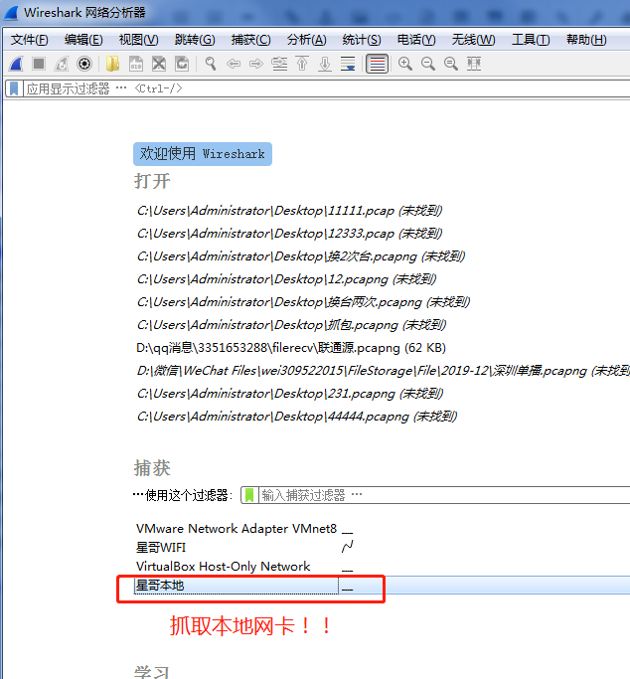Click the zoom out toolbar icon

(x=428, y=64)
